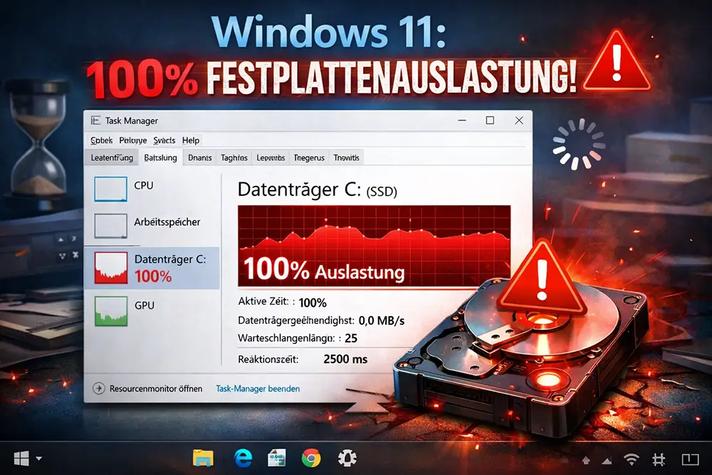
Task: Open the Microsoft Store taskbar icon
Action: pyautogui.click(x=276, y=458)
